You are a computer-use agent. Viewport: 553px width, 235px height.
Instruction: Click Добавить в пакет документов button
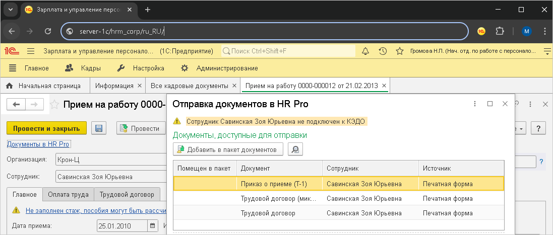coord(228,149)
